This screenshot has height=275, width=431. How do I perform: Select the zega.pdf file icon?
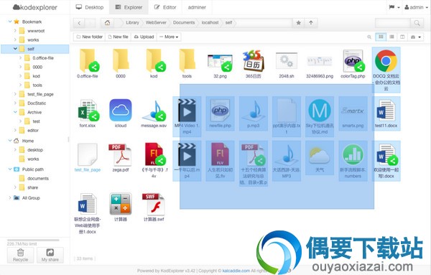121,154
